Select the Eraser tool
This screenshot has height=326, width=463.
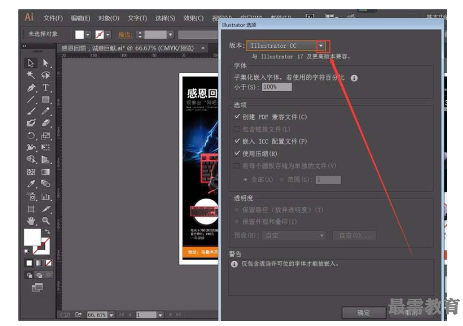(x=45, y=123)
